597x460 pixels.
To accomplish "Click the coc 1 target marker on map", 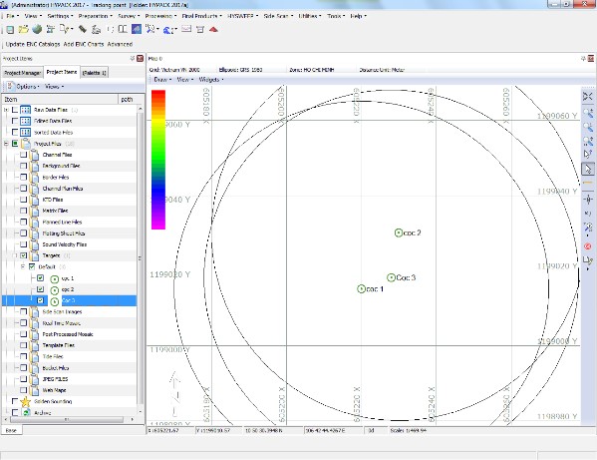I will tap(361, 289).
